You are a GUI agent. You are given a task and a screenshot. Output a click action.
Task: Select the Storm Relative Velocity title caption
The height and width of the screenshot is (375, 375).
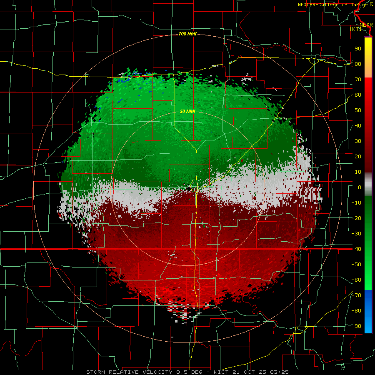187,372
